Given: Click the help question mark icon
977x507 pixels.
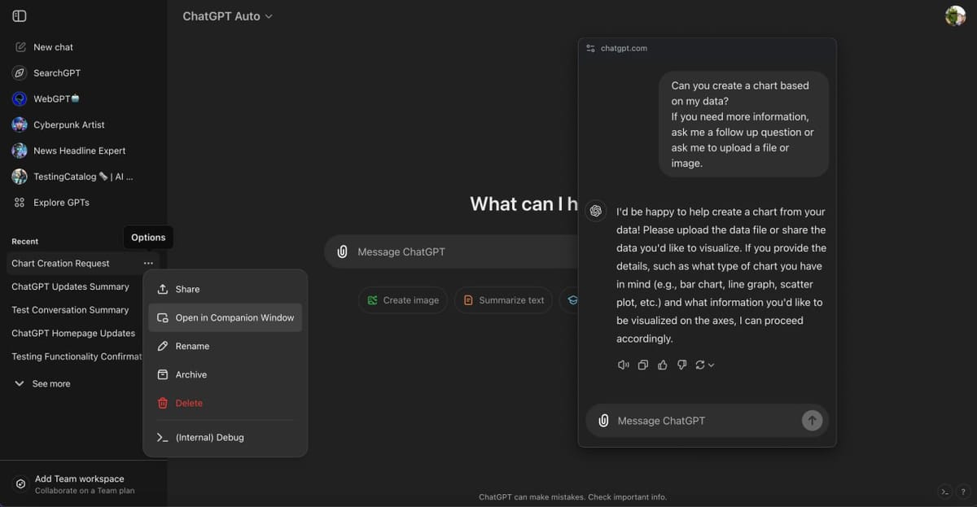Looking at the screenshot, I should point(963,492).
